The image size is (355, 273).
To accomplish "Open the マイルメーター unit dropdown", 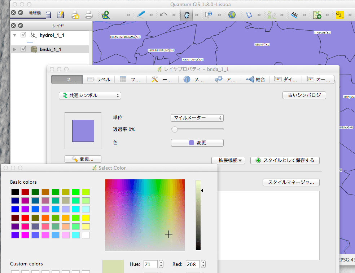I will (197, 118).
